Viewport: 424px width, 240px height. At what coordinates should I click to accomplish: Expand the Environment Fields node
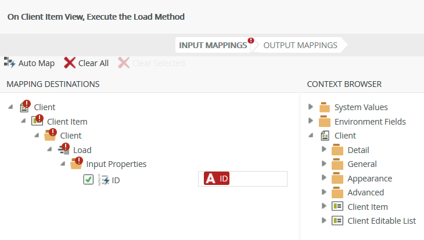coord(311,121)
